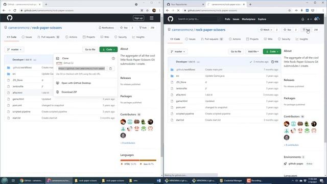
Task: Select Download ZIP option
Action: click(x=69, y=92)
